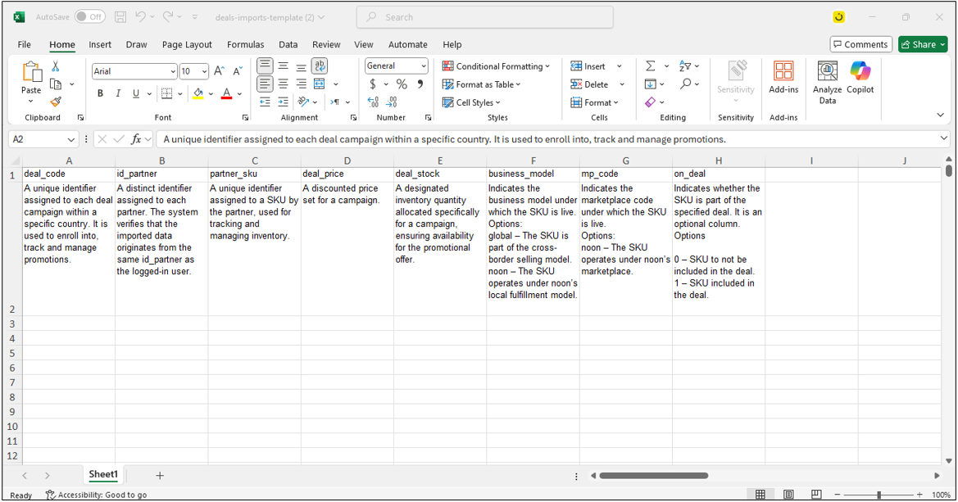Click the Italic button
958x502 pixels.
(118, 93)
